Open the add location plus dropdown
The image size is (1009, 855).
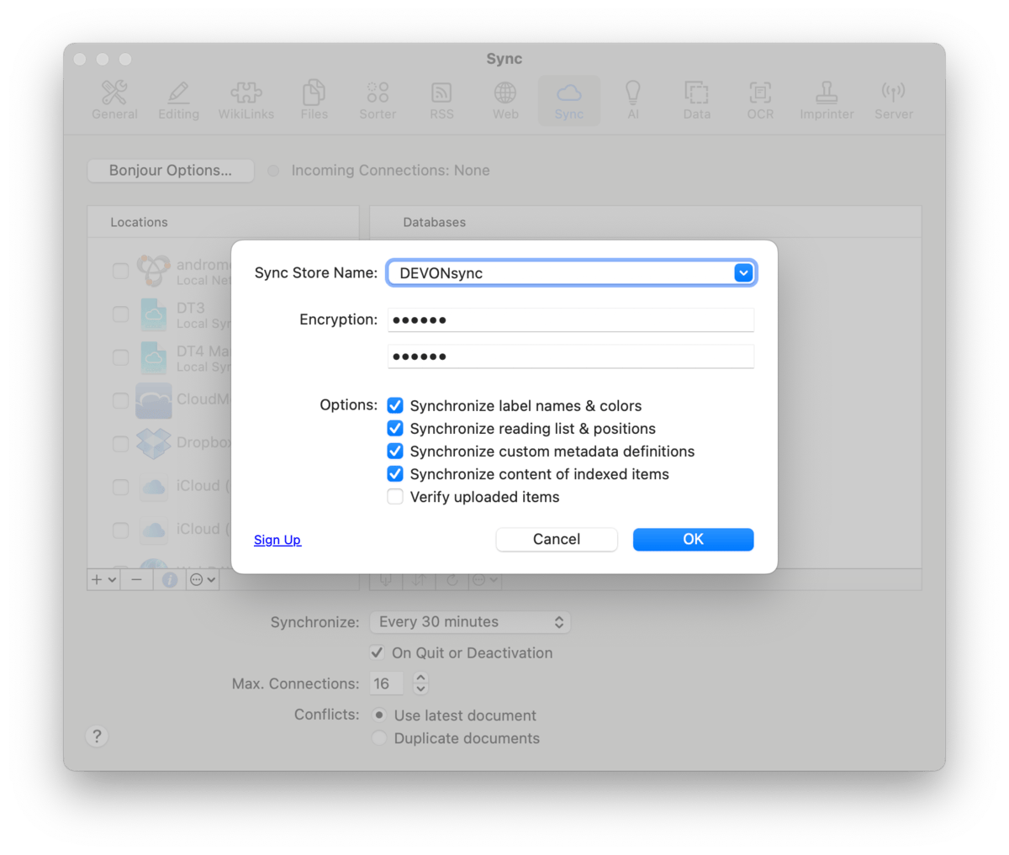point(104,579)
